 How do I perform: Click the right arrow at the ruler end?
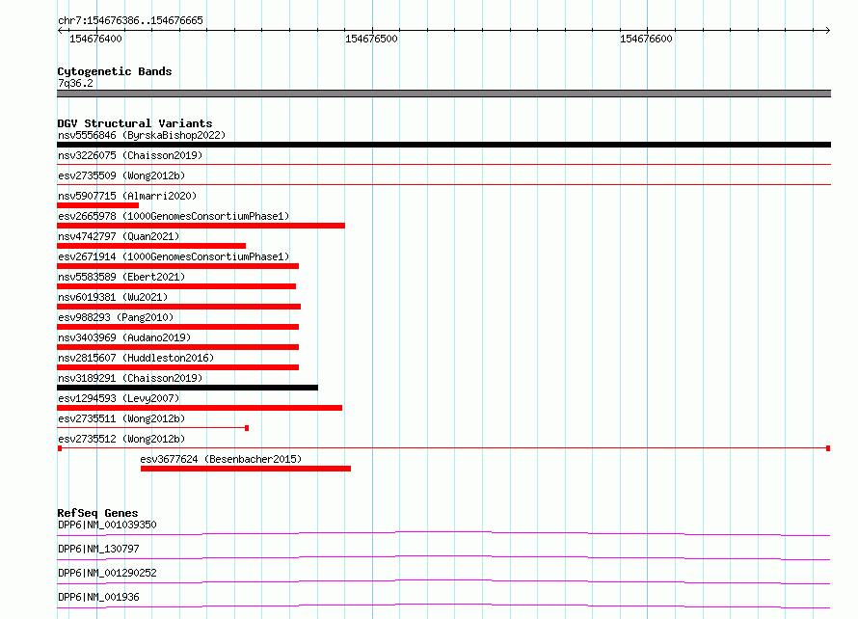coord(827,30)
